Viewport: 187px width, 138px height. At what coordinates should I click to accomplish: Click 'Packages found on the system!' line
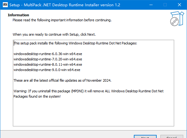tap(37, 96)
